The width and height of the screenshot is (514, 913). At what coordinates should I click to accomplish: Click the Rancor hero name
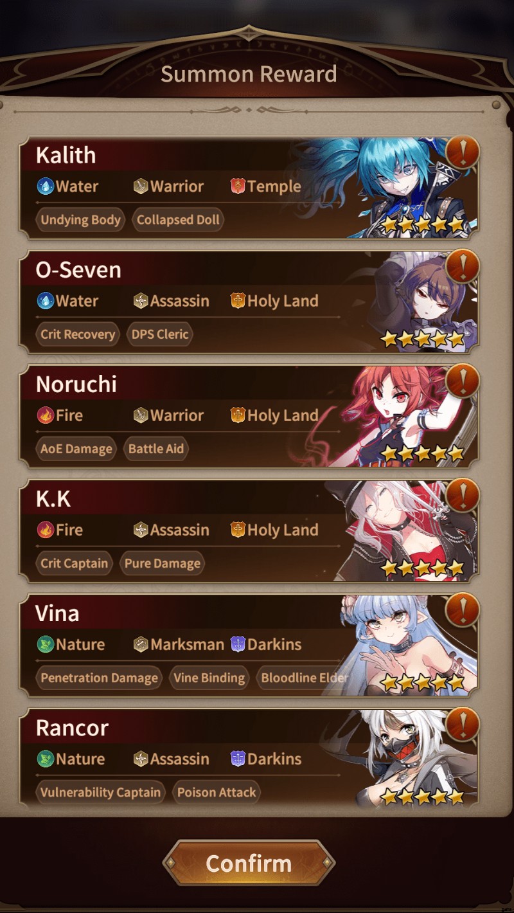point(72,728)
